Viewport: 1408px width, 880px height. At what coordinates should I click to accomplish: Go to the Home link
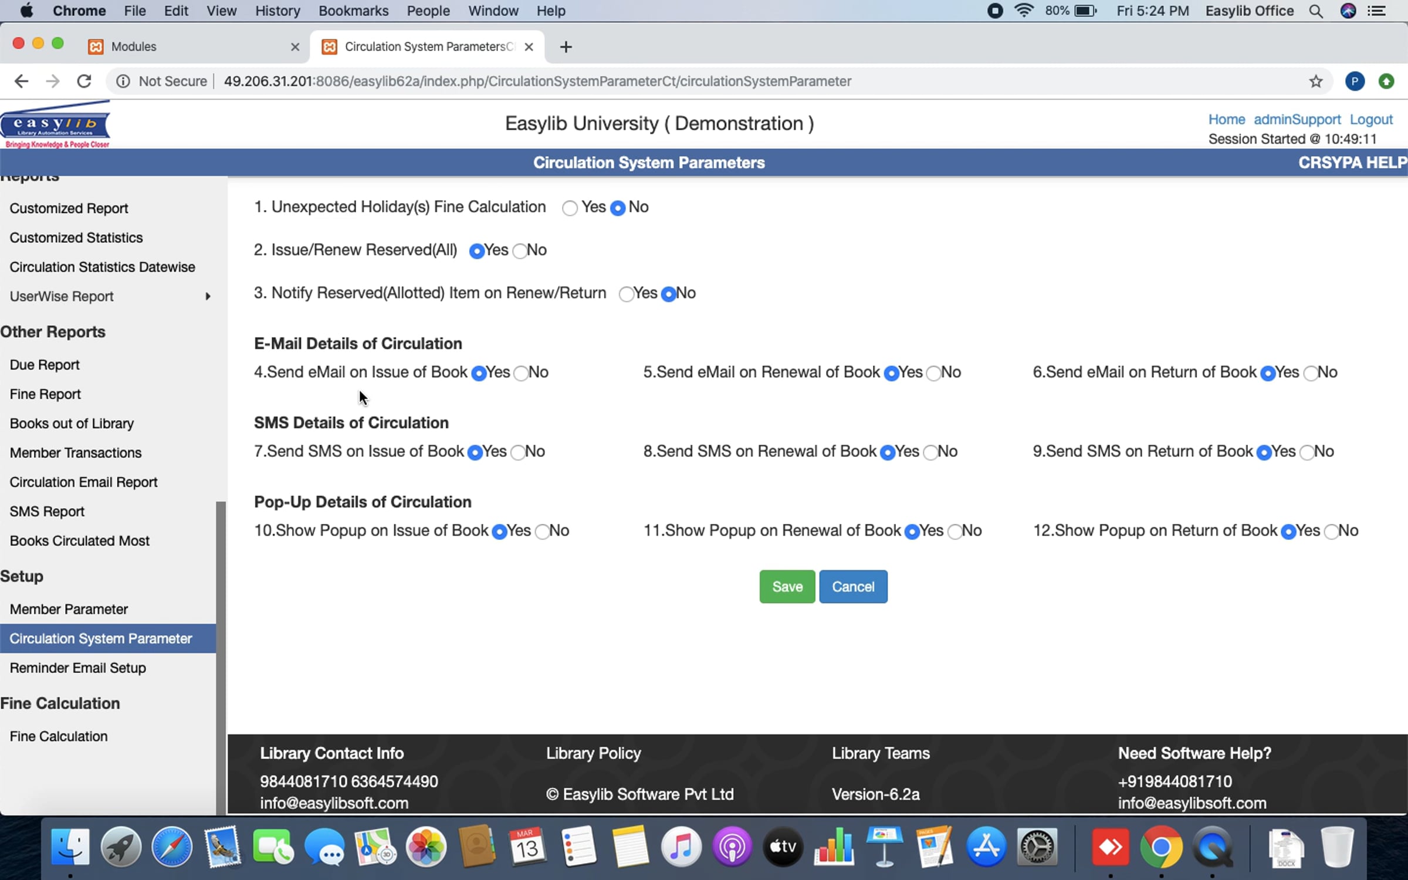[1226, 119]
